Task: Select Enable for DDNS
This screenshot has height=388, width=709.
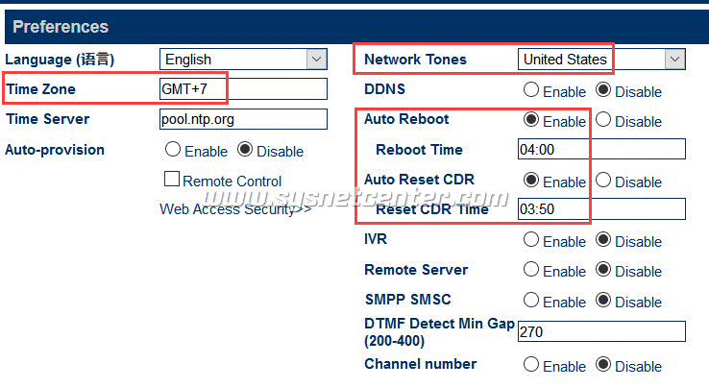Action: pyautogui.click(x=531, y=89)
